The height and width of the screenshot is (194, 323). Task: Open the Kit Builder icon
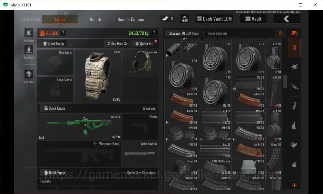click(x=29, y=33)
